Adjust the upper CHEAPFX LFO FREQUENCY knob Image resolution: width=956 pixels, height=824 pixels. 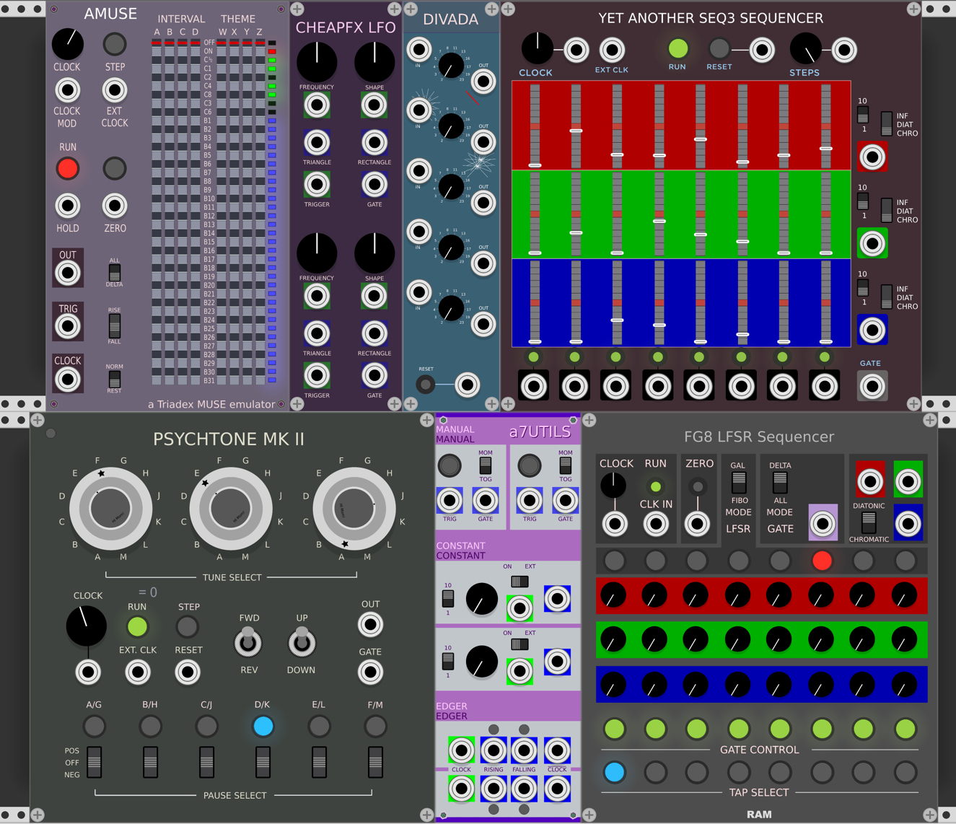[x=317, y=62]
